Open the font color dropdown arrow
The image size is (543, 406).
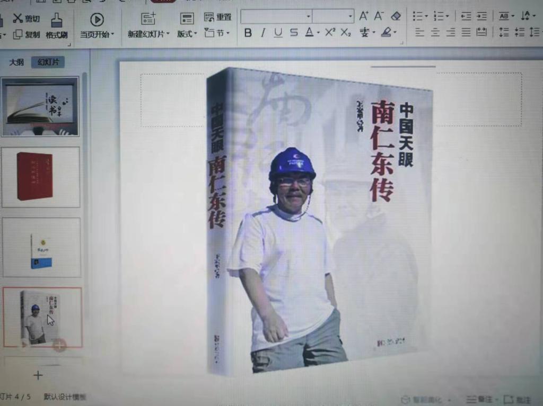click(x=318, y=33)
